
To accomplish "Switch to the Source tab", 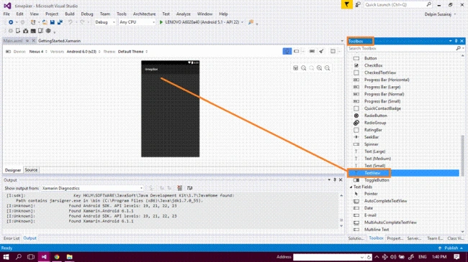I will click(31, 169).
